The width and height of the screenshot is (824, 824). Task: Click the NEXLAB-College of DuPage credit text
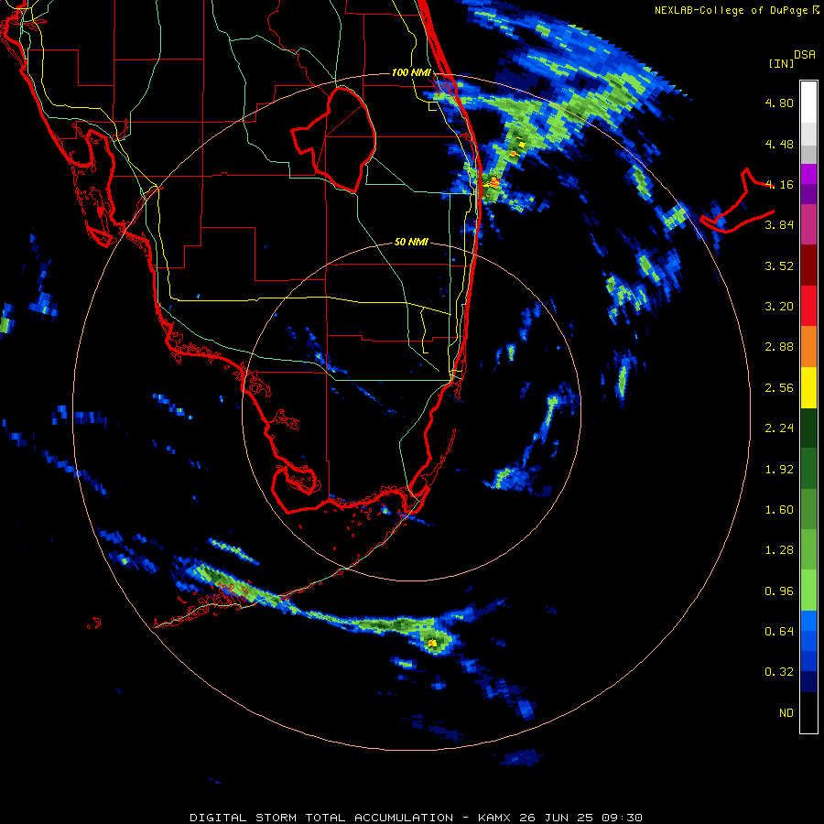pyautogui.click(x=731, y=10)
